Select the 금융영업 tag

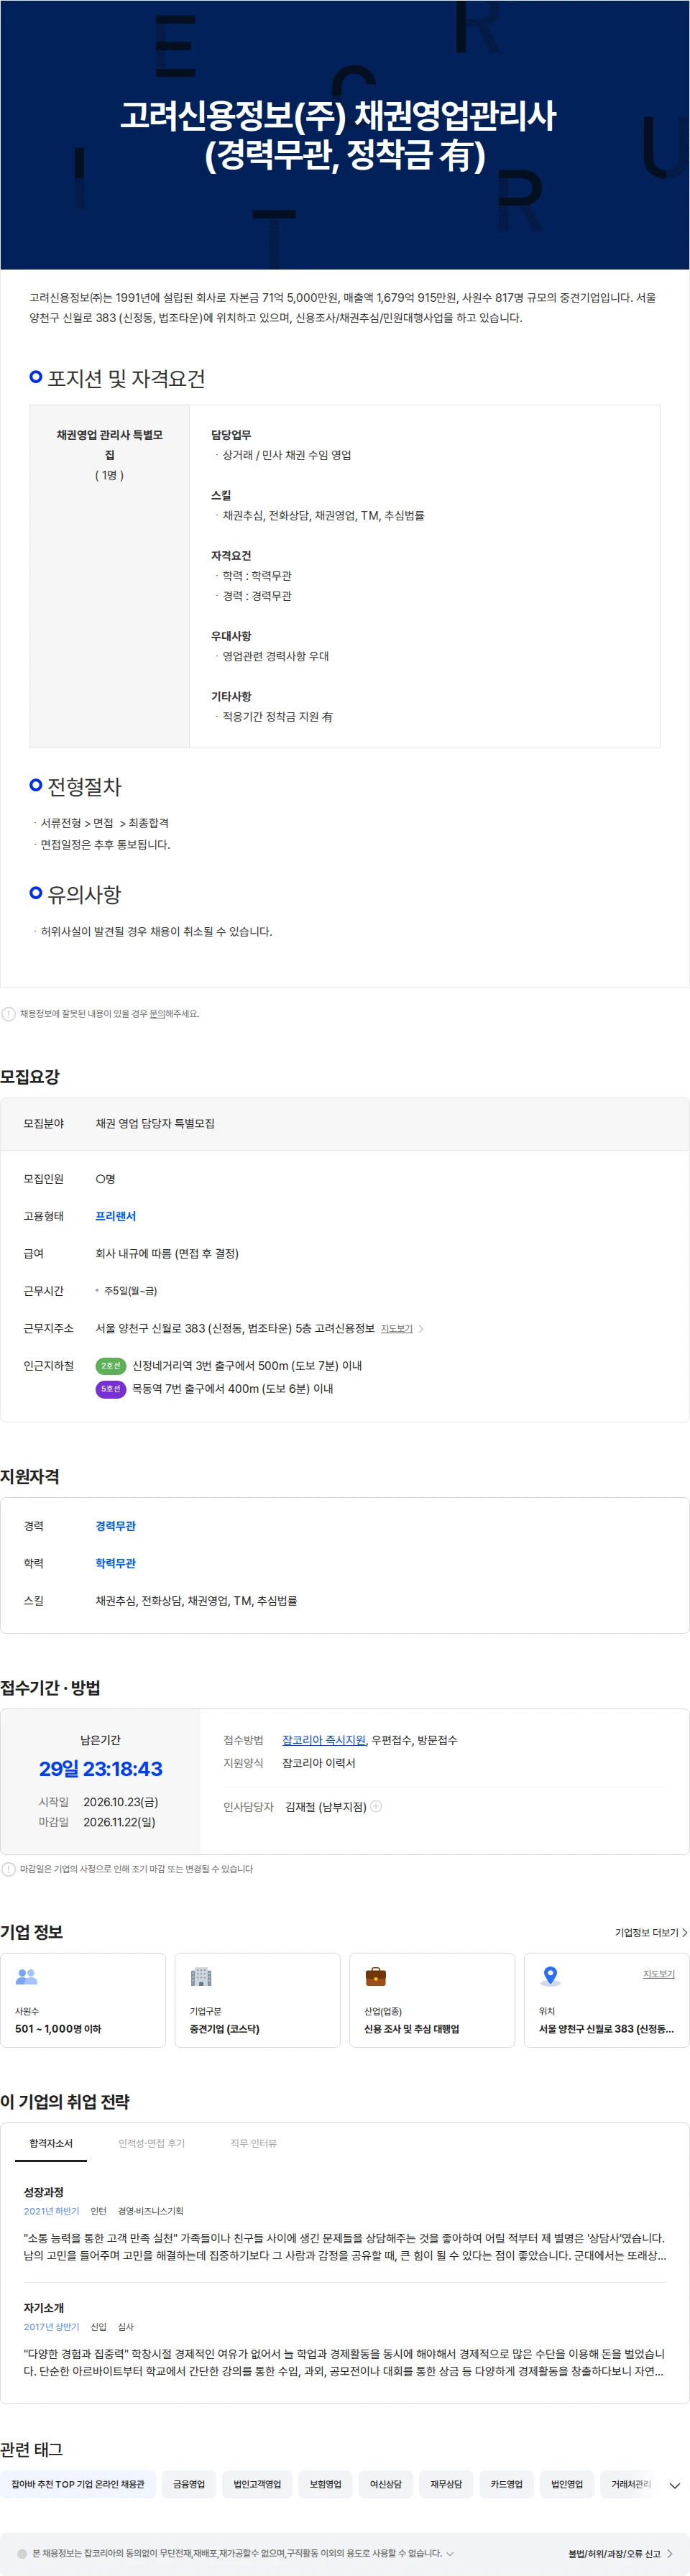pos(189,2484)
